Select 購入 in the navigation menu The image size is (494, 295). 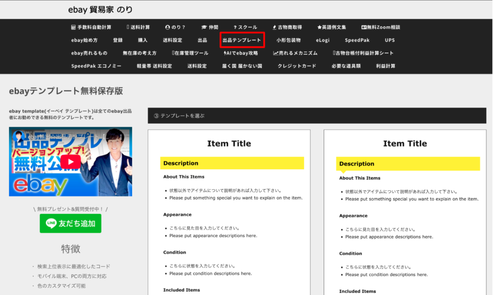[x=143, y=40]
